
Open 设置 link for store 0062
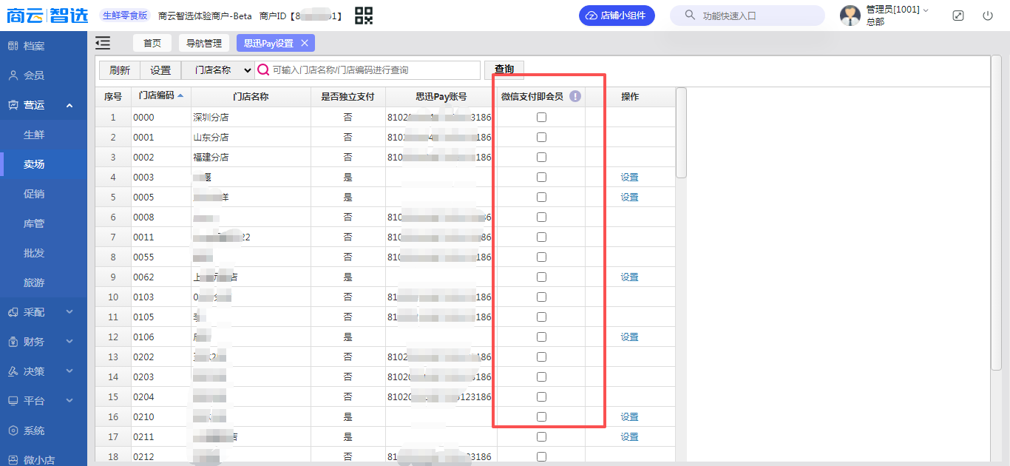[x=629, y=277]
